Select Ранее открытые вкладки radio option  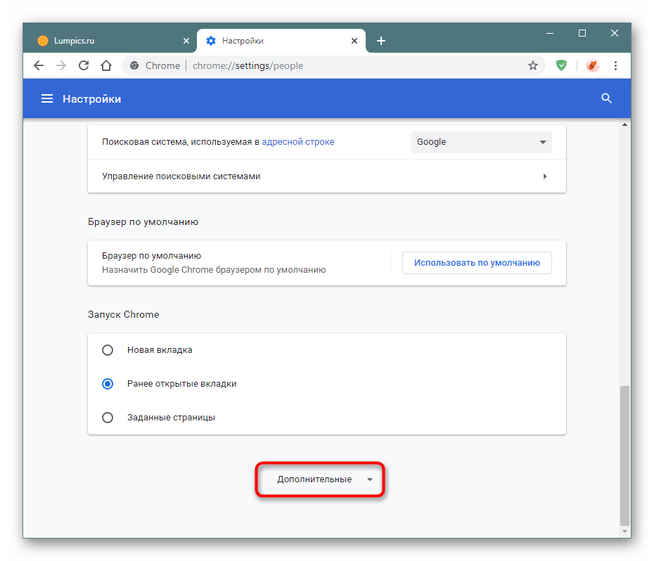pos(108,384)
